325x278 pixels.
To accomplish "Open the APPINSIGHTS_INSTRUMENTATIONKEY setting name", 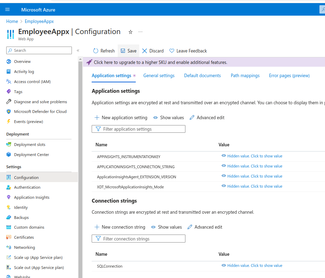I will pos(128,157).
